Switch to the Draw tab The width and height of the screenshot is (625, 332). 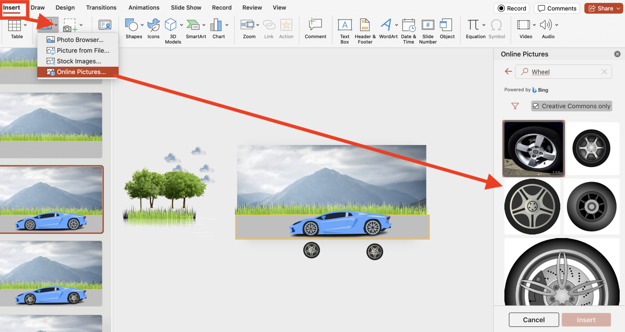[x=38, y=8]
